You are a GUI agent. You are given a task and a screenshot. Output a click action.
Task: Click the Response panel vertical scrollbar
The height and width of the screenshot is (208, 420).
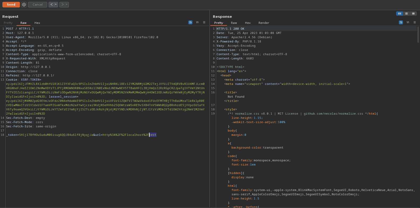click(x=418, y=34)
